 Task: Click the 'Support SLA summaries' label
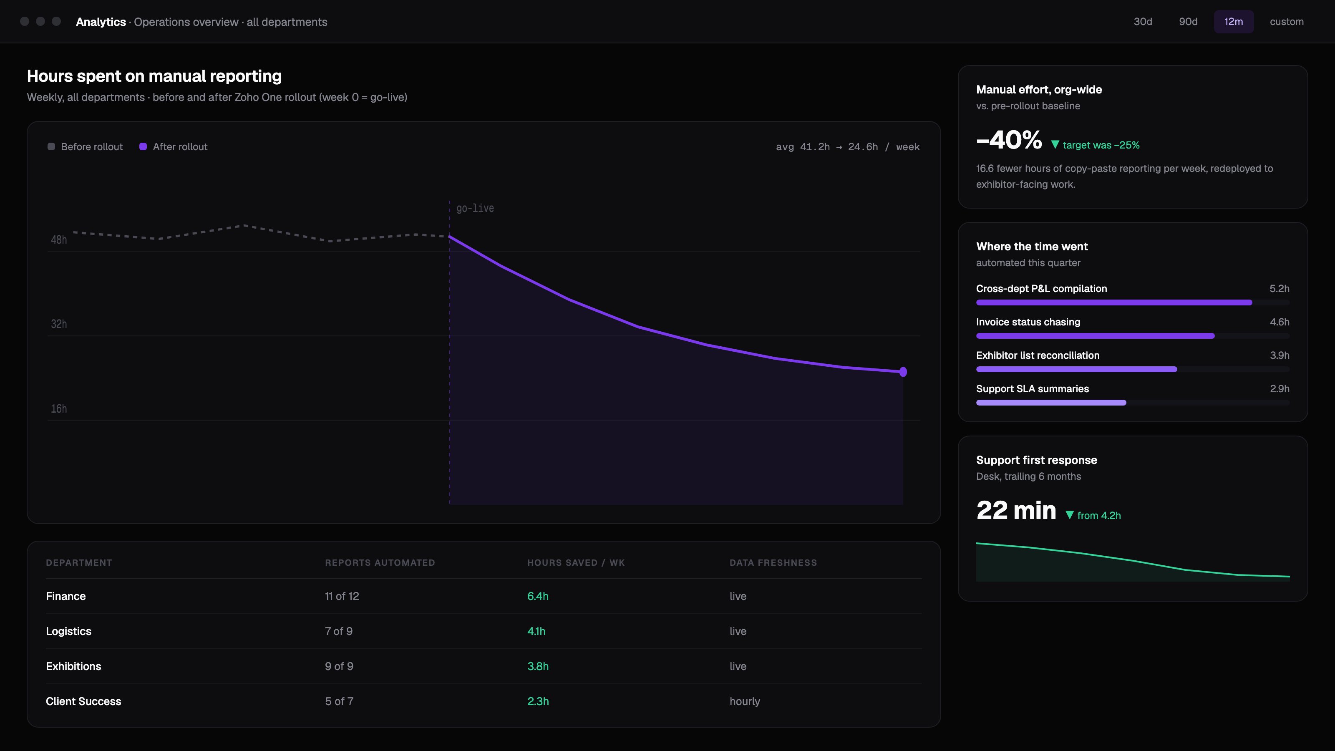(1033, 389)
